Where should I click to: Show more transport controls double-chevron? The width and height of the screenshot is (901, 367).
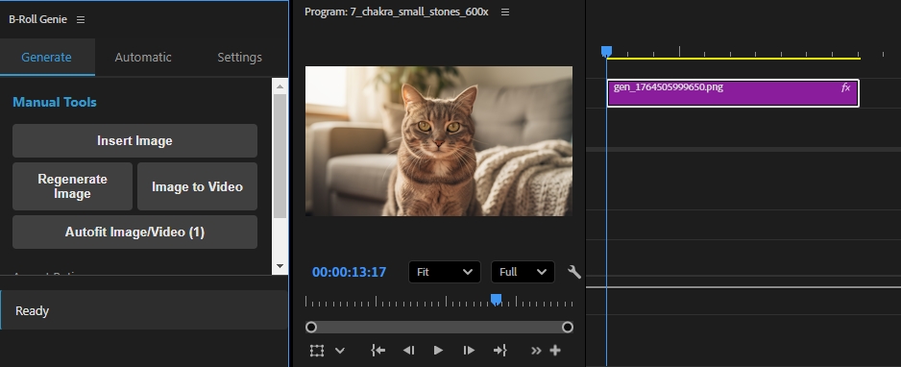536,351
